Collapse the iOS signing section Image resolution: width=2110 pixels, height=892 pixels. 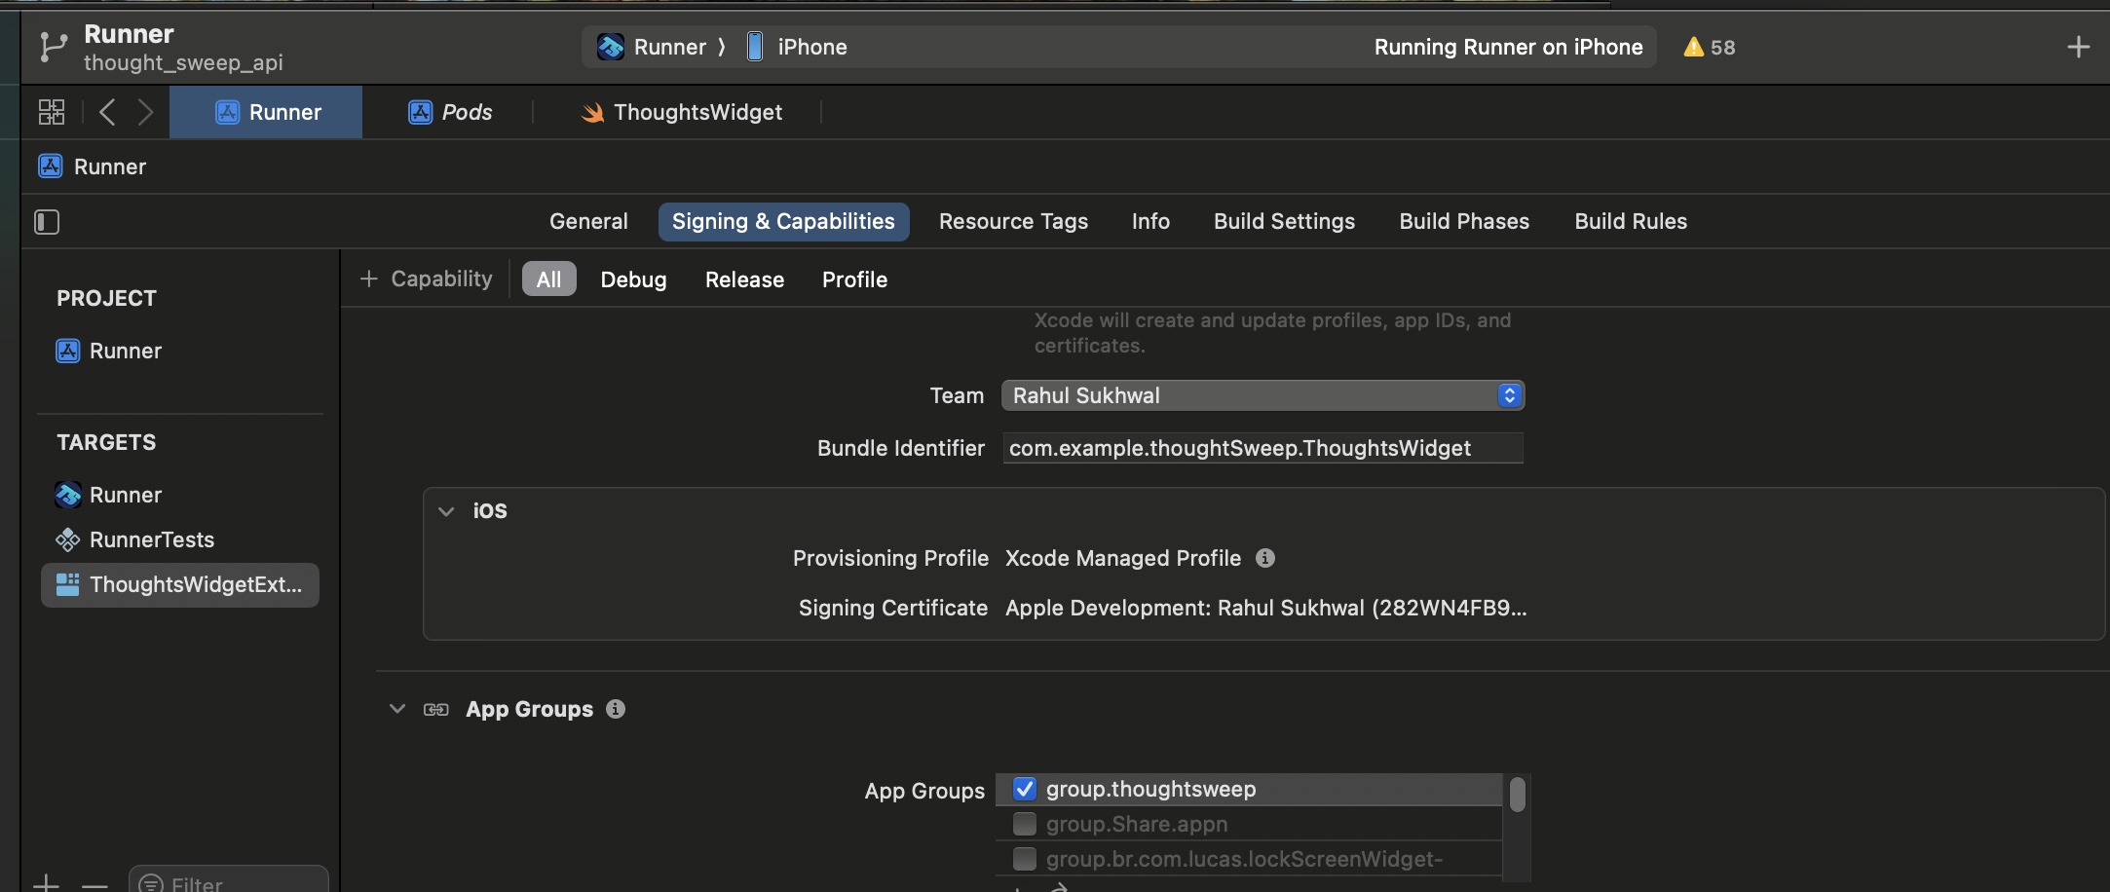446,511
